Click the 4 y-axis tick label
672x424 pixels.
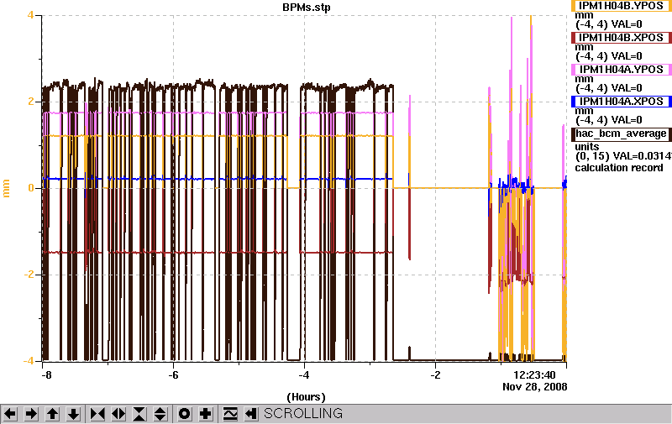tap(30, 15)
